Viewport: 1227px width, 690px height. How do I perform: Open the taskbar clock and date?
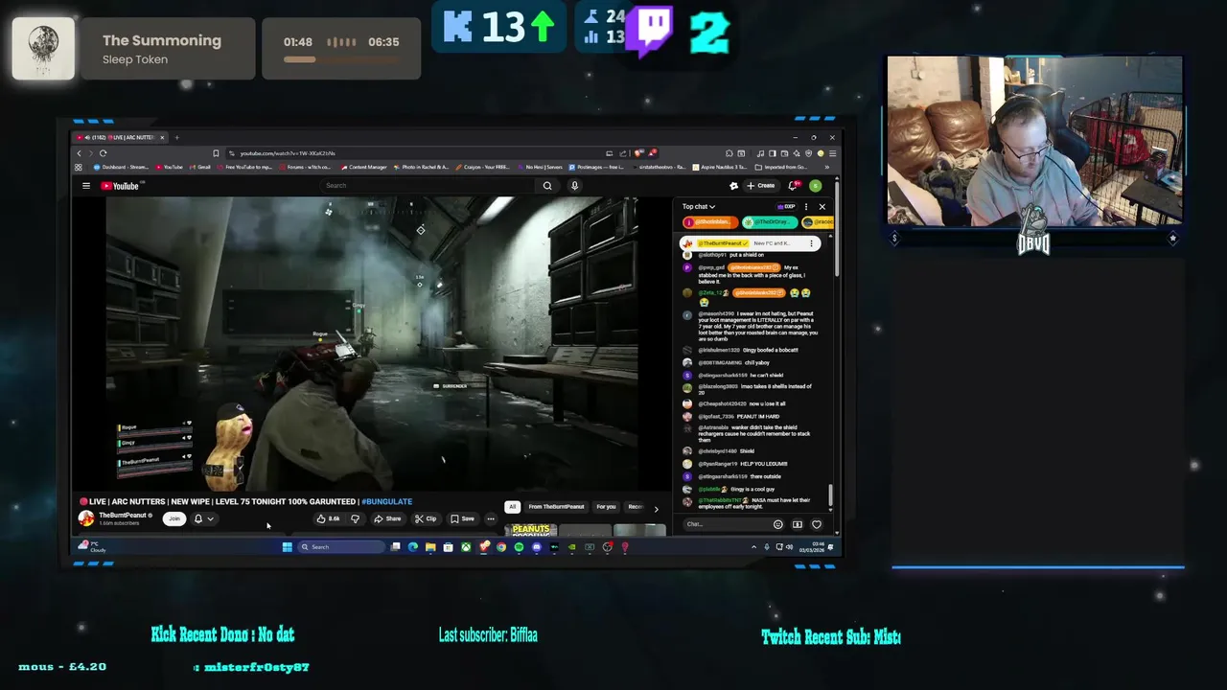click(x=811, y=547)
